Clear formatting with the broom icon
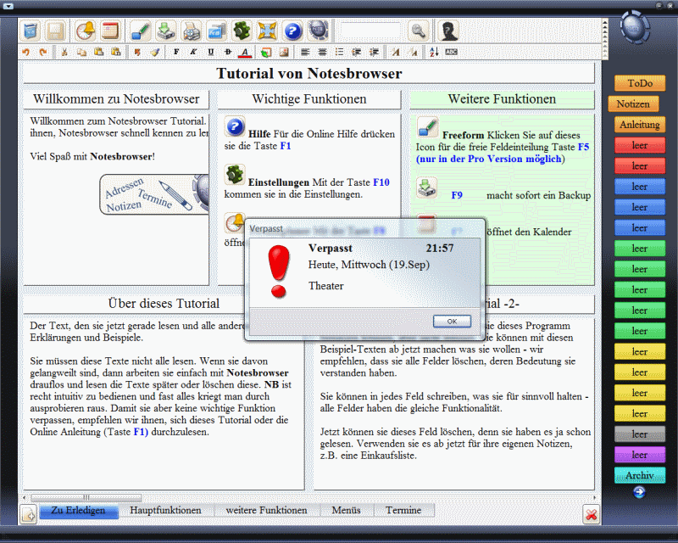 155,52
